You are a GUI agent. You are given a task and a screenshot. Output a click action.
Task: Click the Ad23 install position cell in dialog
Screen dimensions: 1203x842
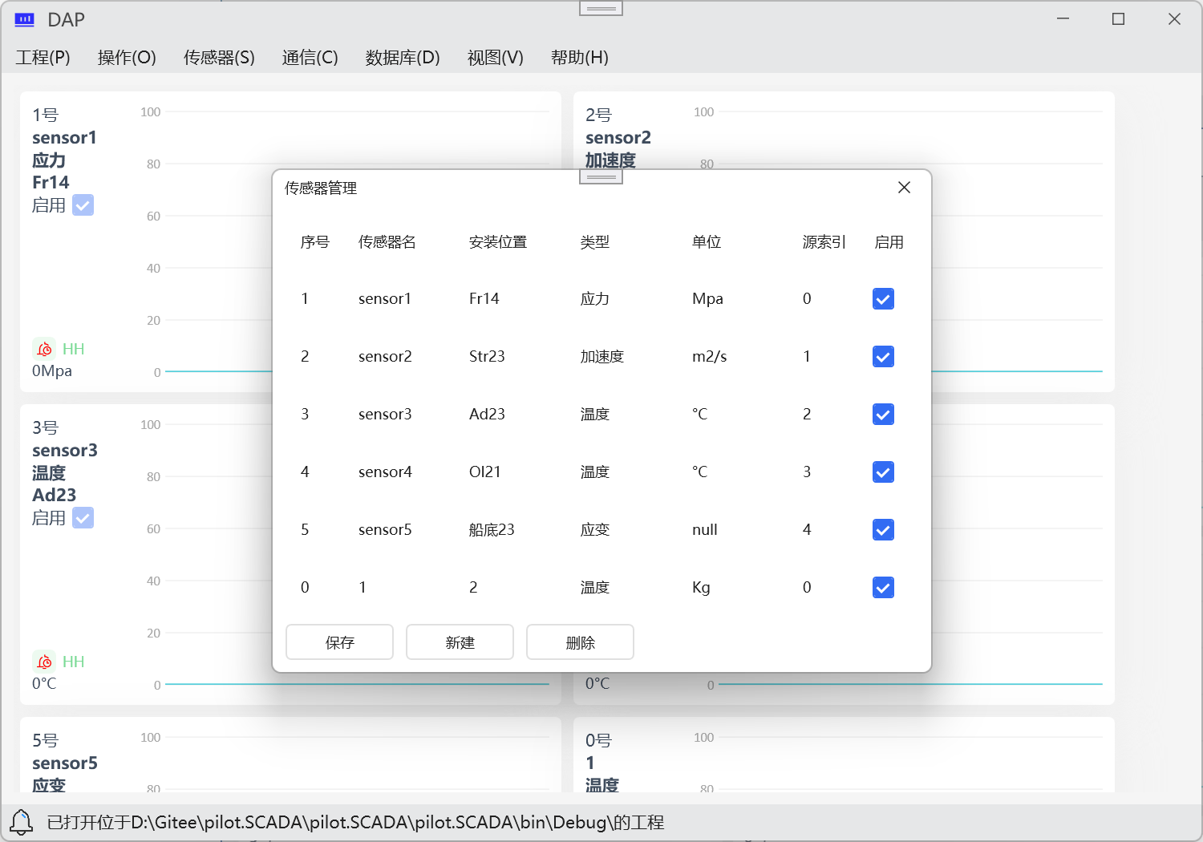tap(487, 415)
